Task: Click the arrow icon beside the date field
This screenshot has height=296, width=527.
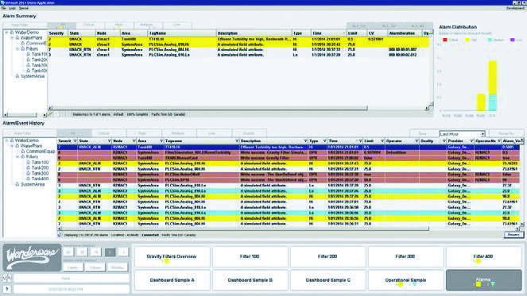Action: coord(6,289)
